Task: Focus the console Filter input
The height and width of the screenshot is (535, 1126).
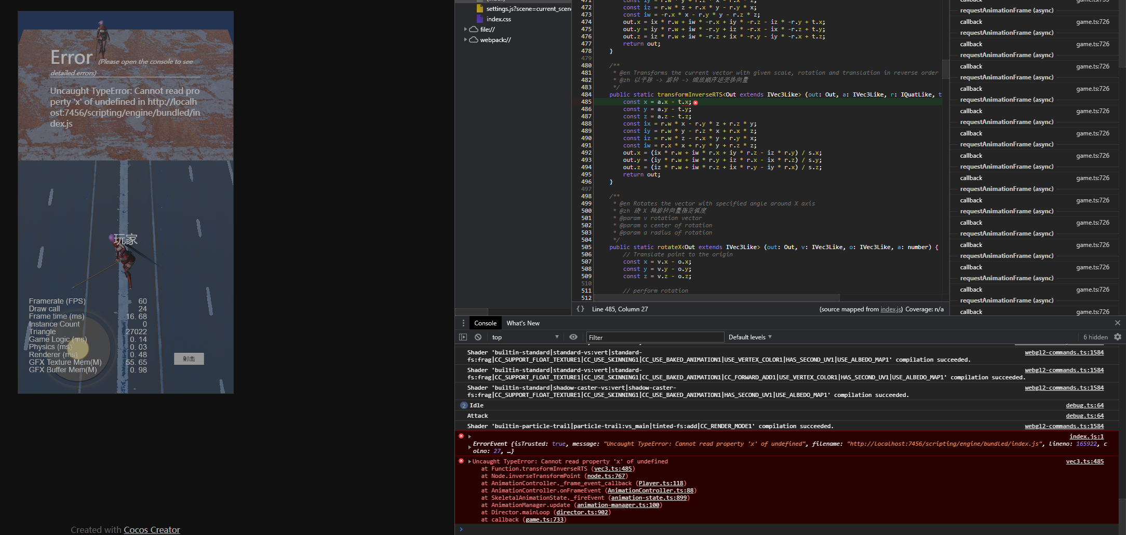Action: [655, 337]
